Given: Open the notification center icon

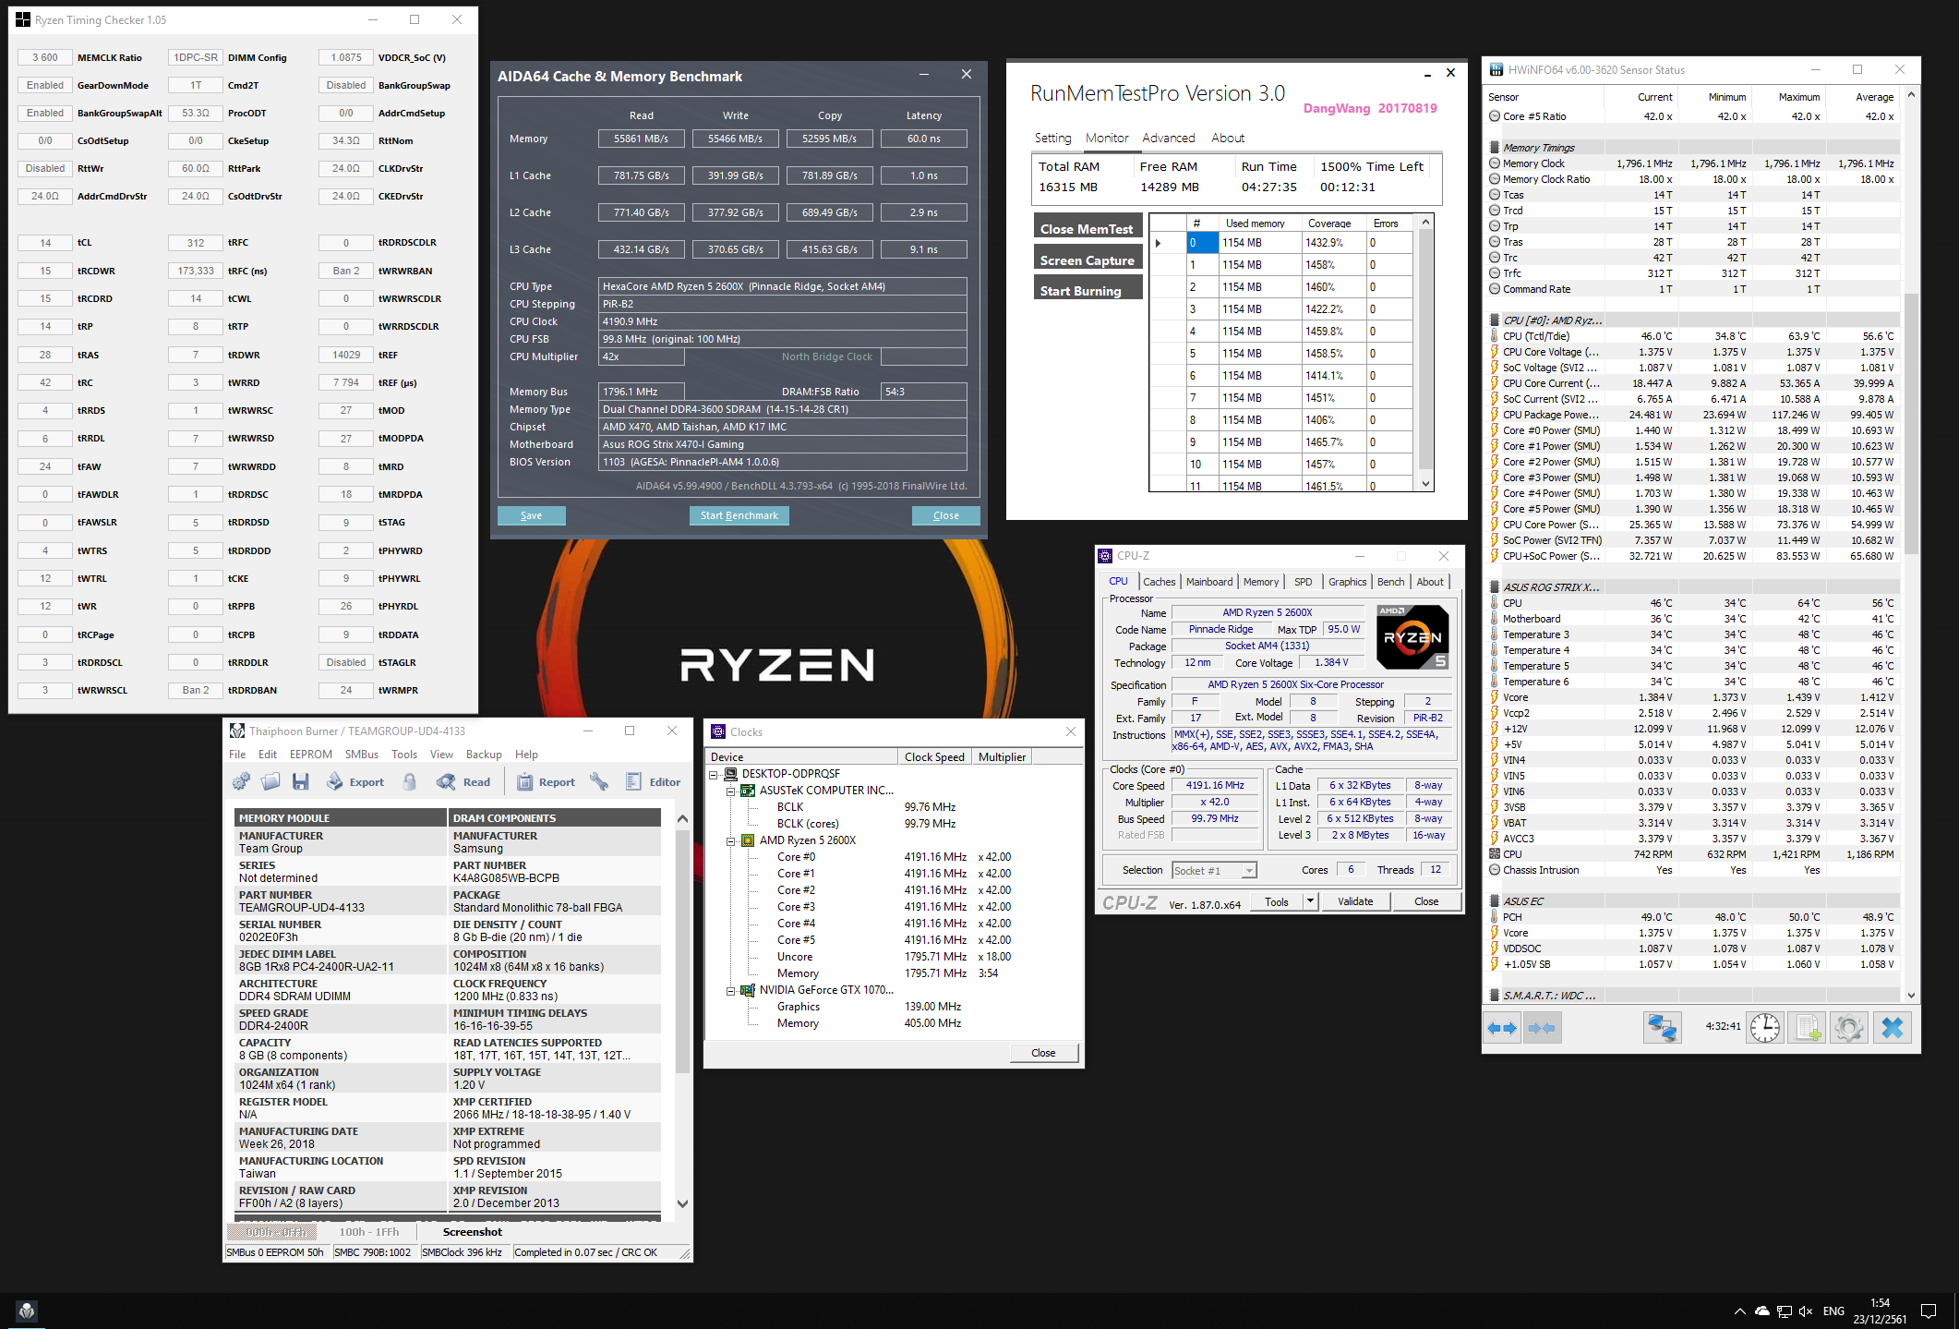Looking at the screenshot, I should 1929,1311.
